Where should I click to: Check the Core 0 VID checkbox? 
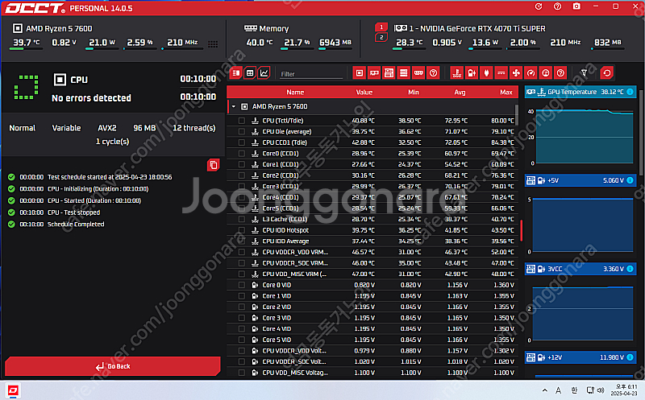241,285
